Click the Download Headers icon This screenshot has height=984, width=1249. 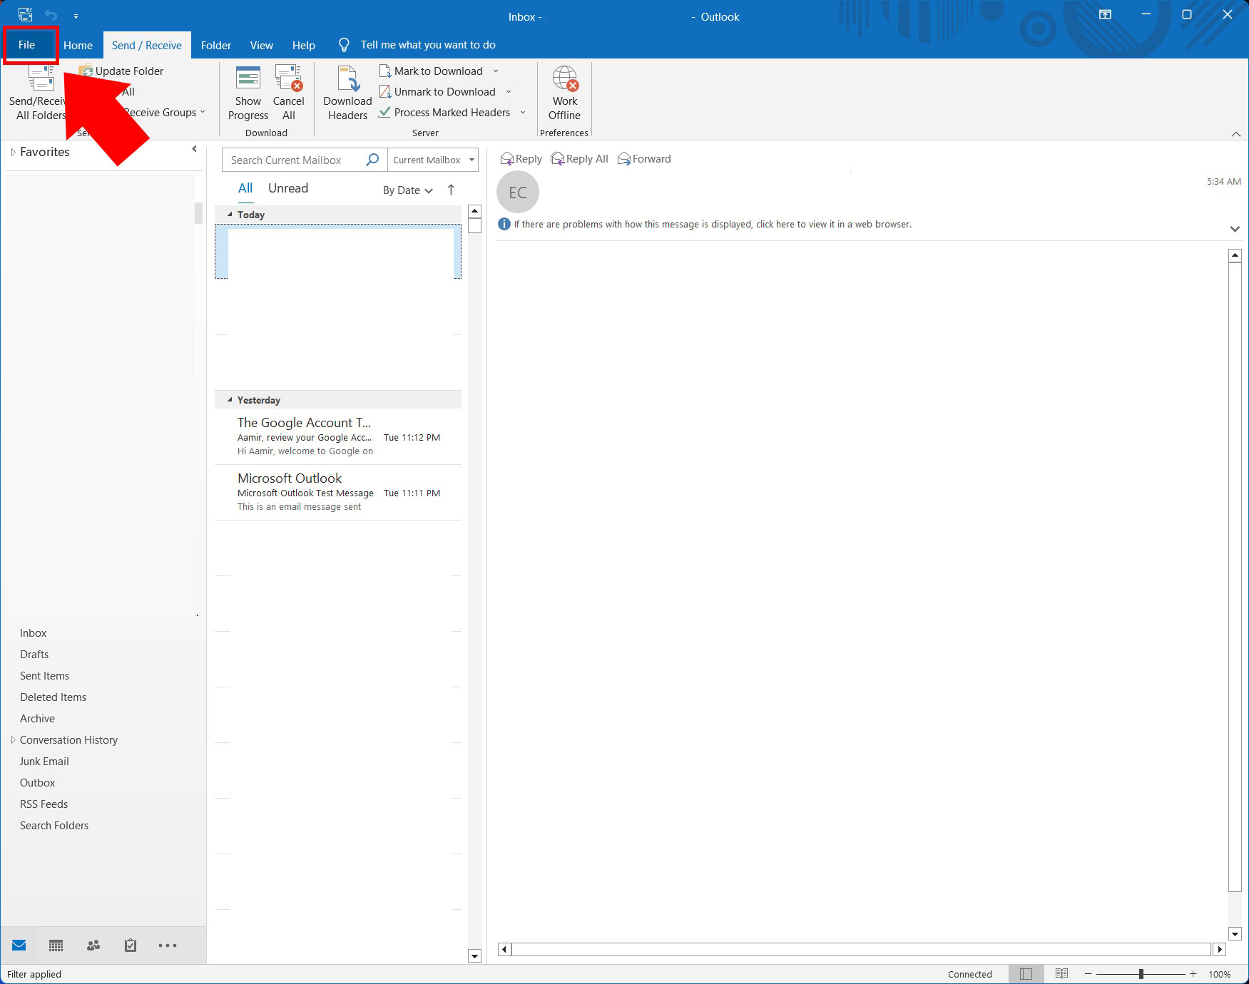click(347, 80)
